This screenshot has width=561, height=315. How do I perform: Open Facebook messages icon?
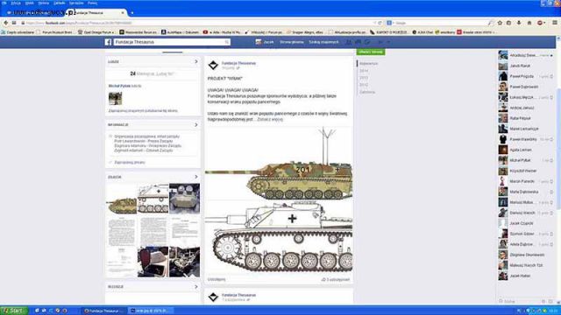358,42
